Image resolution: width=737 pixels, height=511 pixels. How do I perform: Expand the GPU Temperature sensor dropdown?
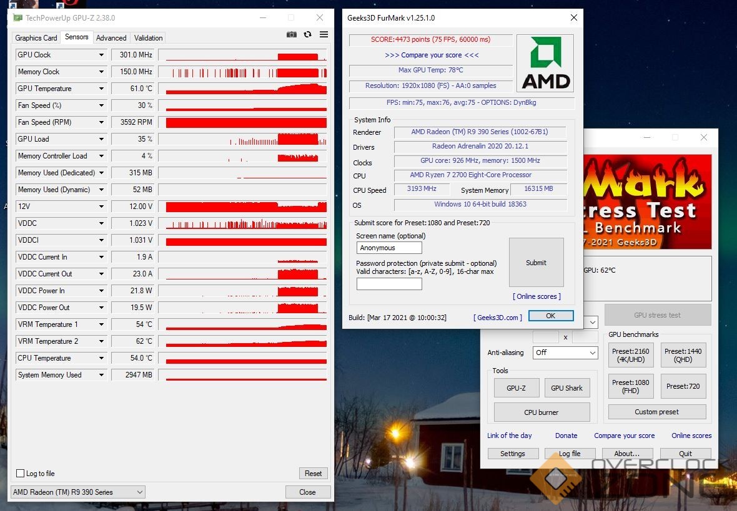(x=101, y=89)
